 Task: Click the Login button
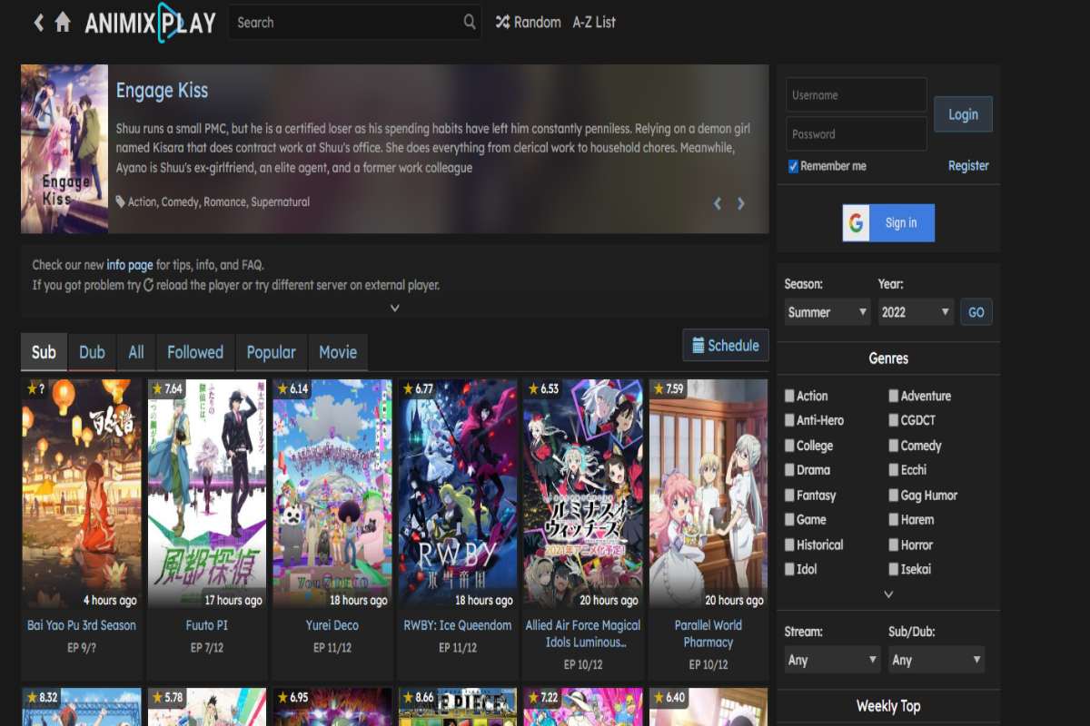tap(963, 114)
